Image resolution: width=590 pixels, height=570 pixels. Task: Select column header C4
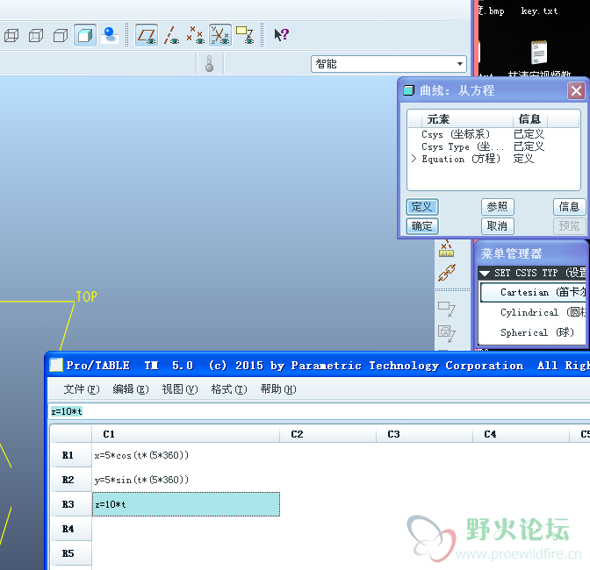click(522, 434)
